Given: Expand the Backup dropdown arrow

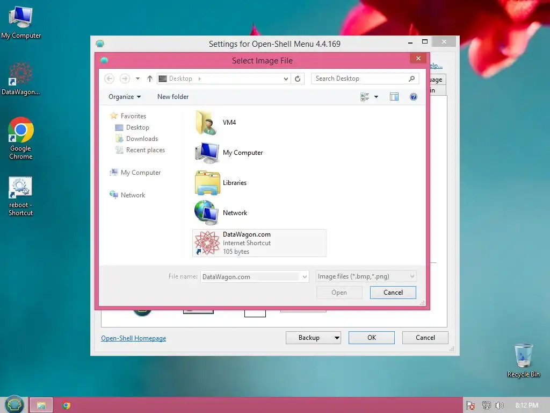Looking at the screenshot, I should (x=337, y=338).
